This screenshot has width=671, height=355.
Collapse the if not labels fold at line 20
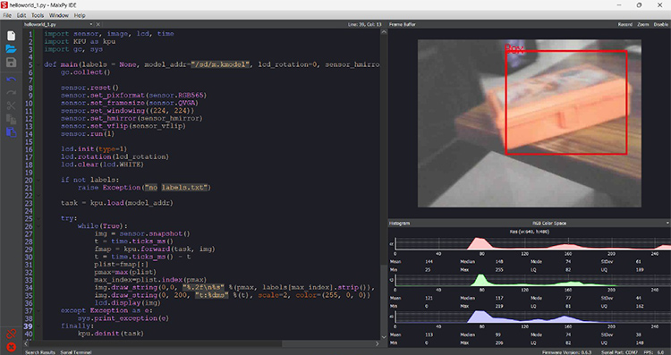(39, 180)
